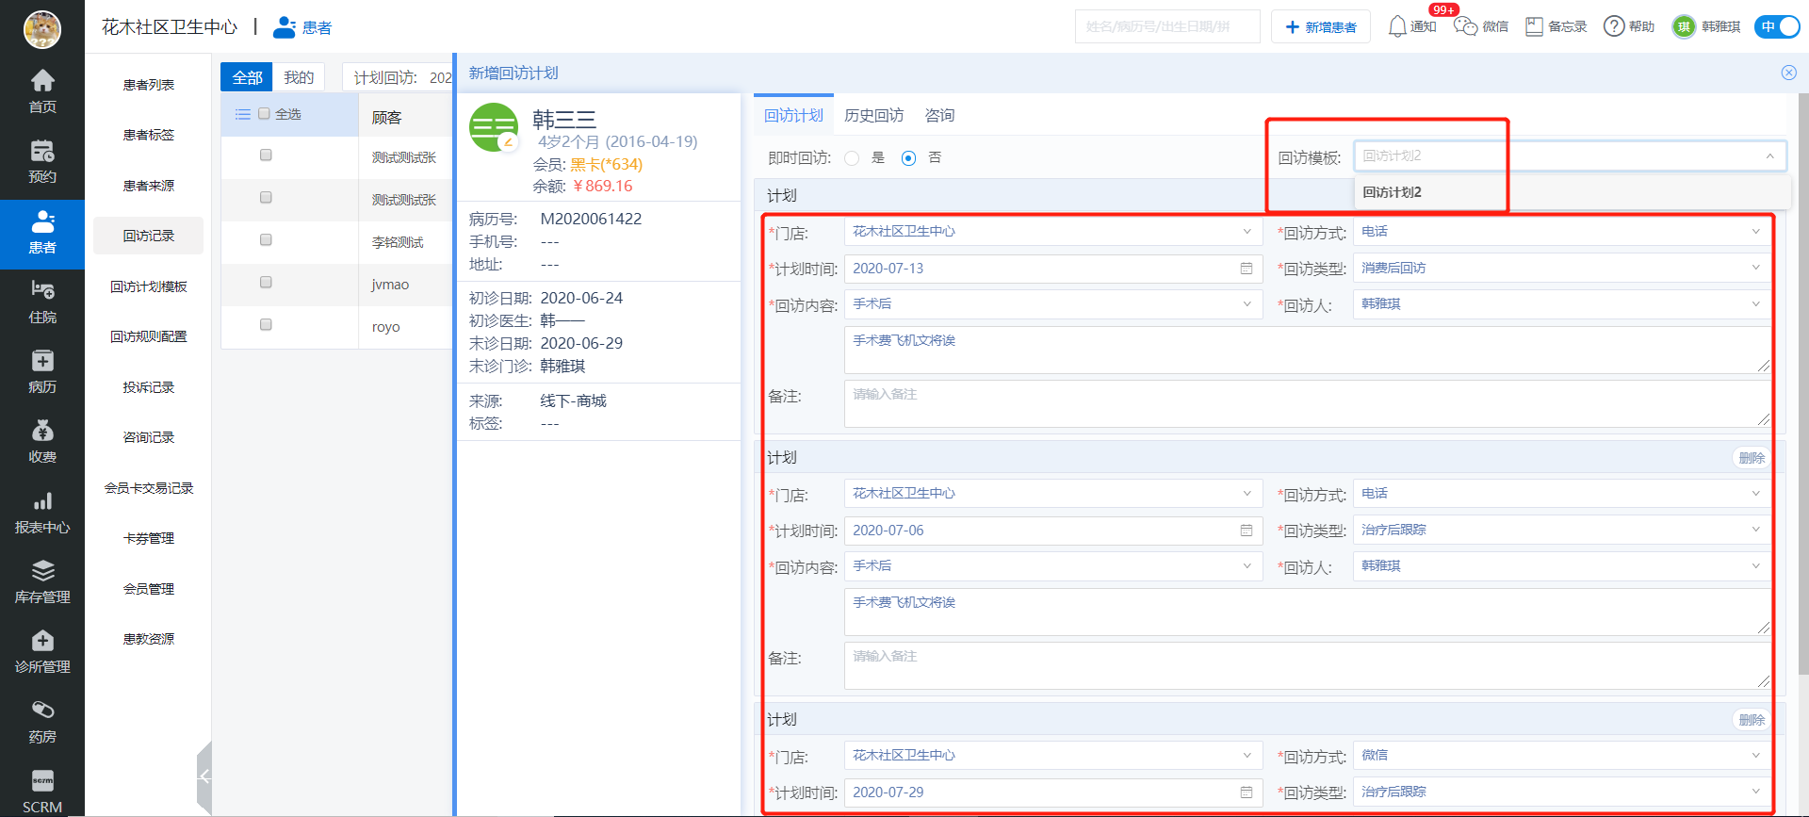Open the 库存管理 inventory module
The width and height of the screenshot is (1809, 817).
tap(42, 582)
